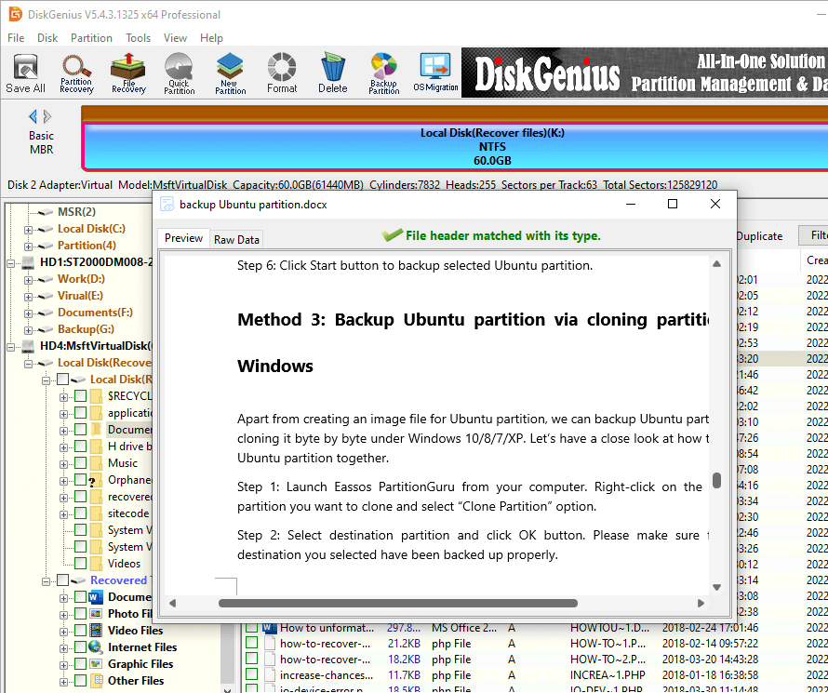Check the box beside how-to-recover php file

251,644
